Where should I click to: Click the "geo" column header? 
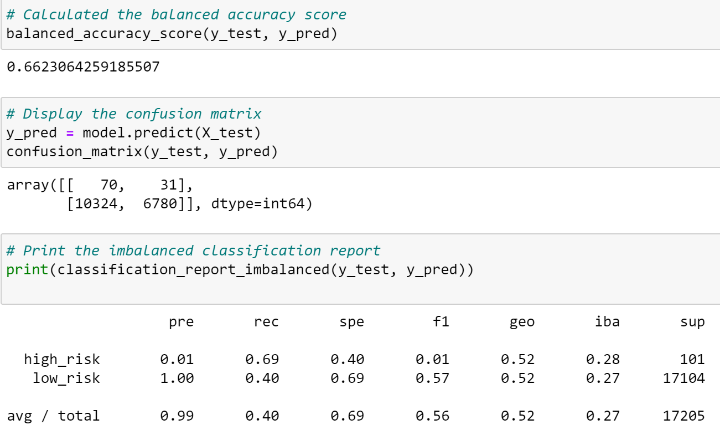pyautogui.click(x=522, y=322)
